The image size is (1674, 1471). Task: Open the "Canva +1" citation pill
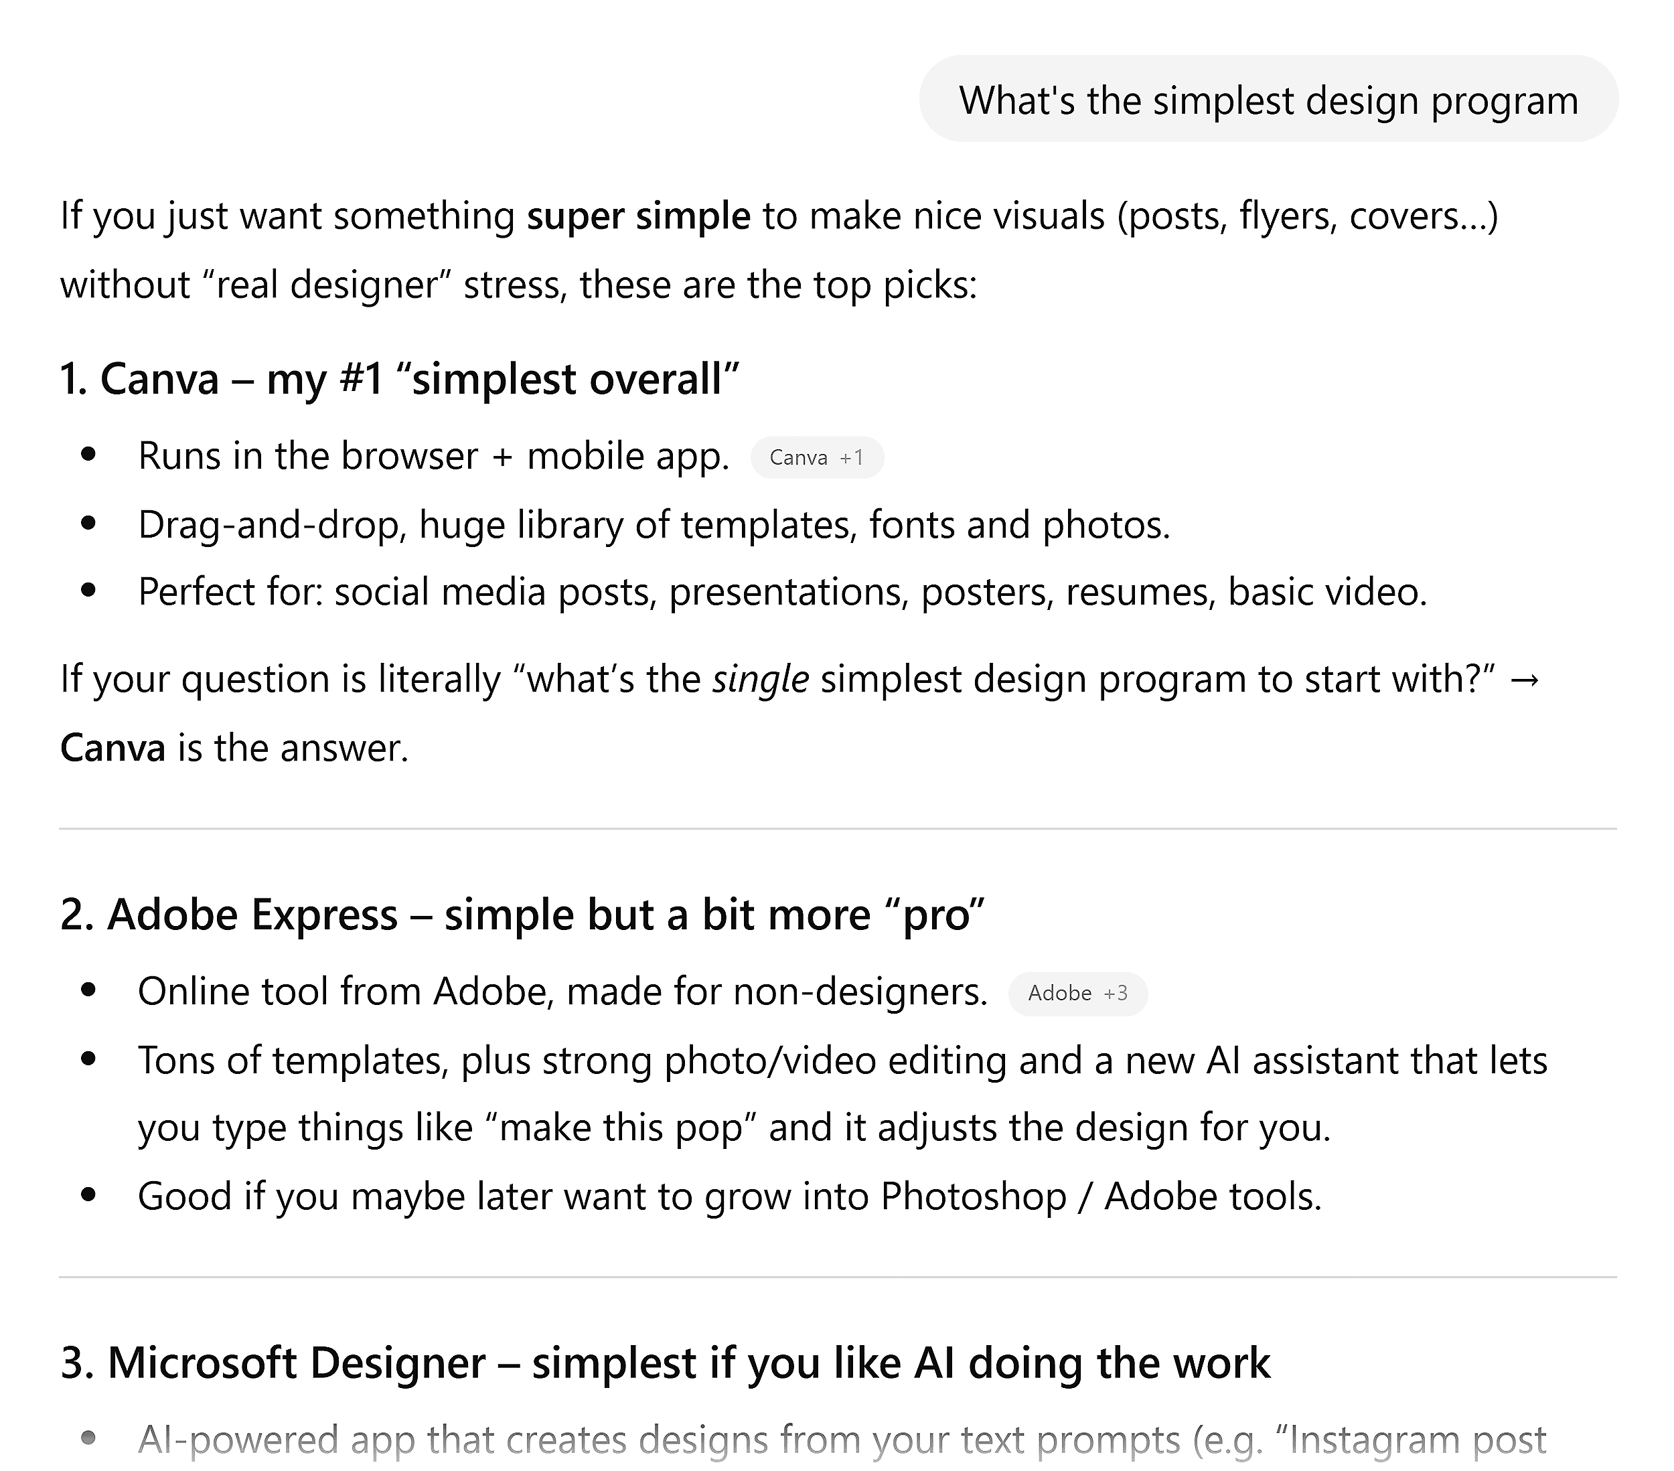[x=816, y=457]
